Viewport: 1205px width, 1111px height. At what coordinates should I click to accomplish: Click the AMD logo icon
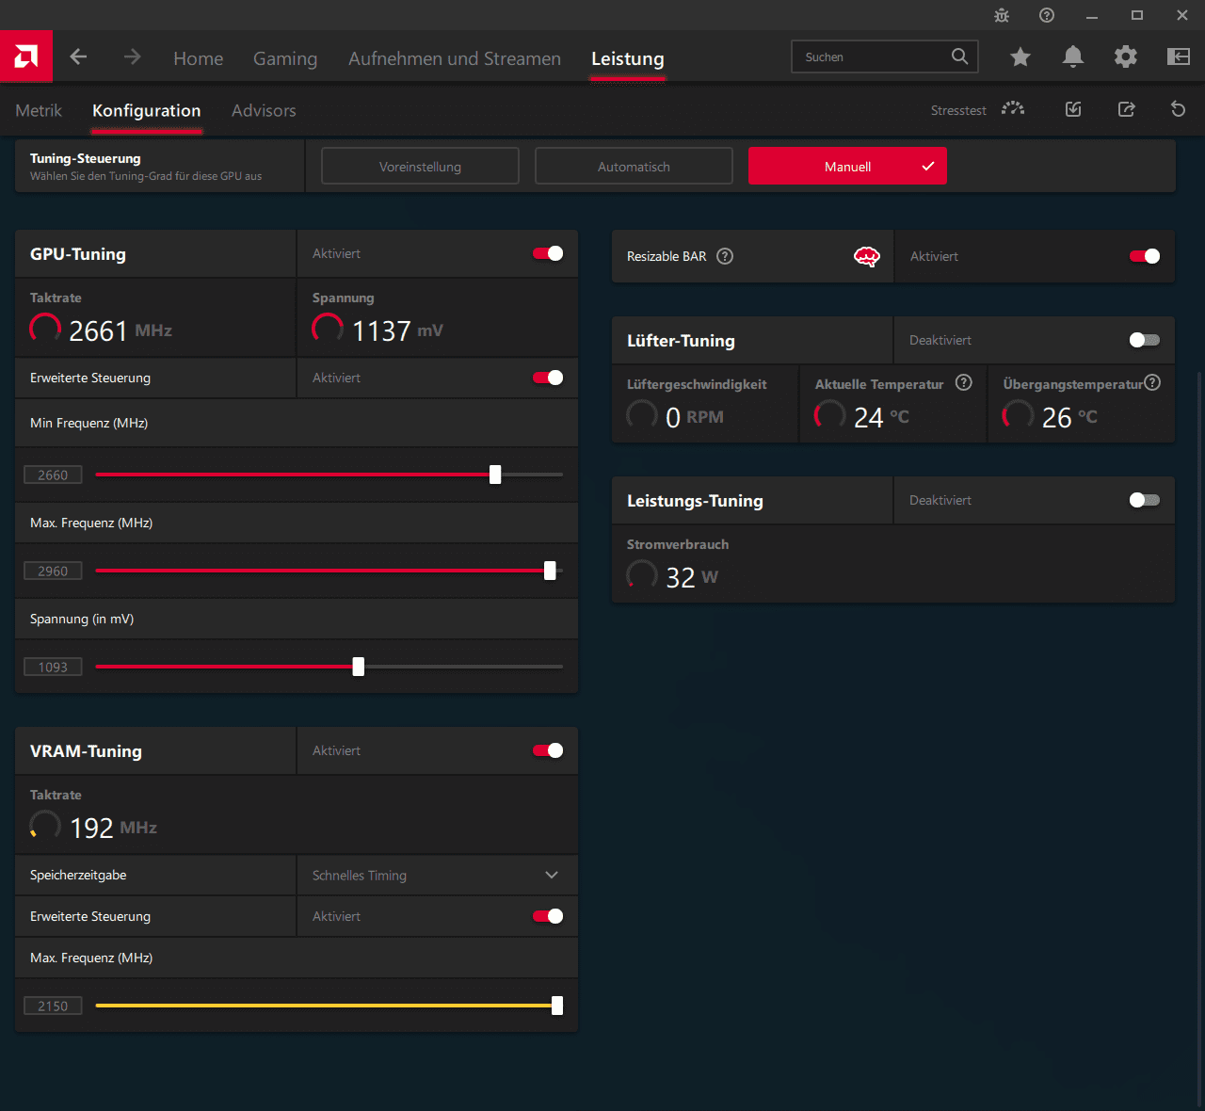[x=26, y=56]
